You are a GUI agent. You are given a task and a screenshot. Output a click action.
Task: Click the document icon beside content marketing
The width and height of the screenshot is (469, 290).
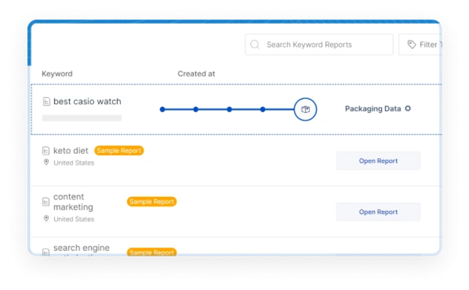click(46, 202)
